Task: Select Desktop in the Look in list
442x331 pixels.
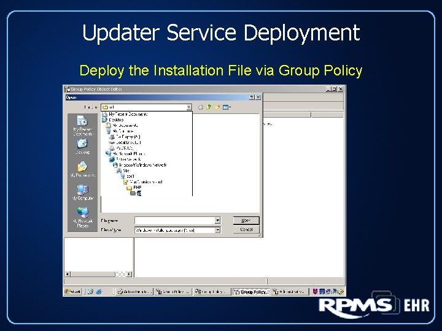Action: coord(113,120)
